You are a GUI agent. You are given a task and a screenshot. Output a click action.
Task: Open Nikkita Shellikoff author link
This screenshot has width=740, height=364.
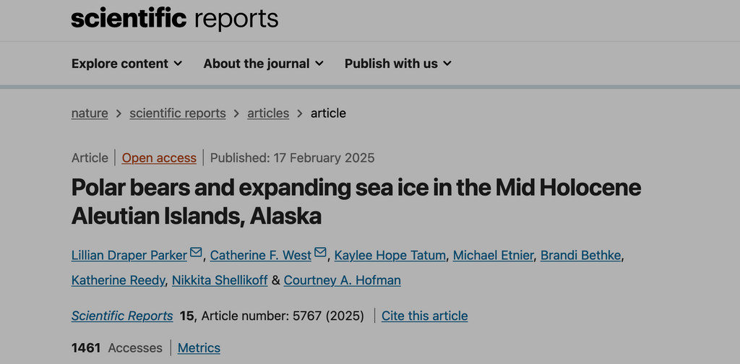coord(220,280)
